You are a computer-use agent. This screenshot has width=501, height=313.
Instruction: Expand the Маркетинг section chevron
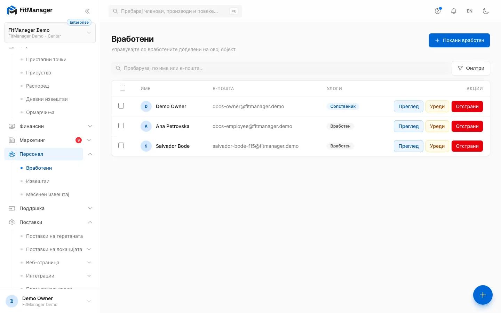click(89, 140)
